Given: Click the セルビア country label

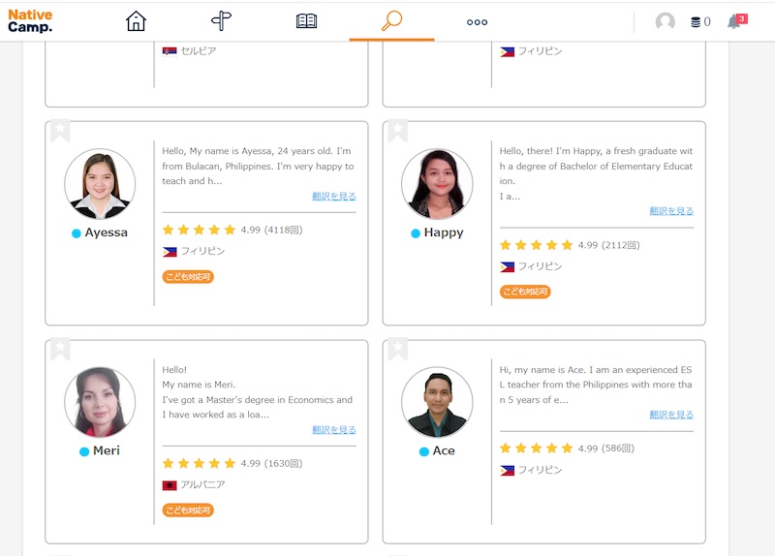Looking at the screenshot, I should pyautogui.click(x=199, y=51).
